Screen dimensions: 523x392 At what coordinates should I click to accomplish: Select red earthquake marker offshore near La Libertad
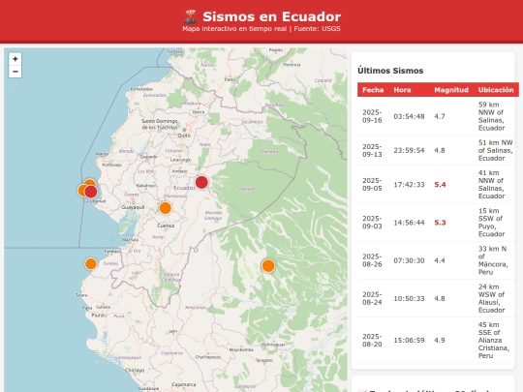(91, 192)
